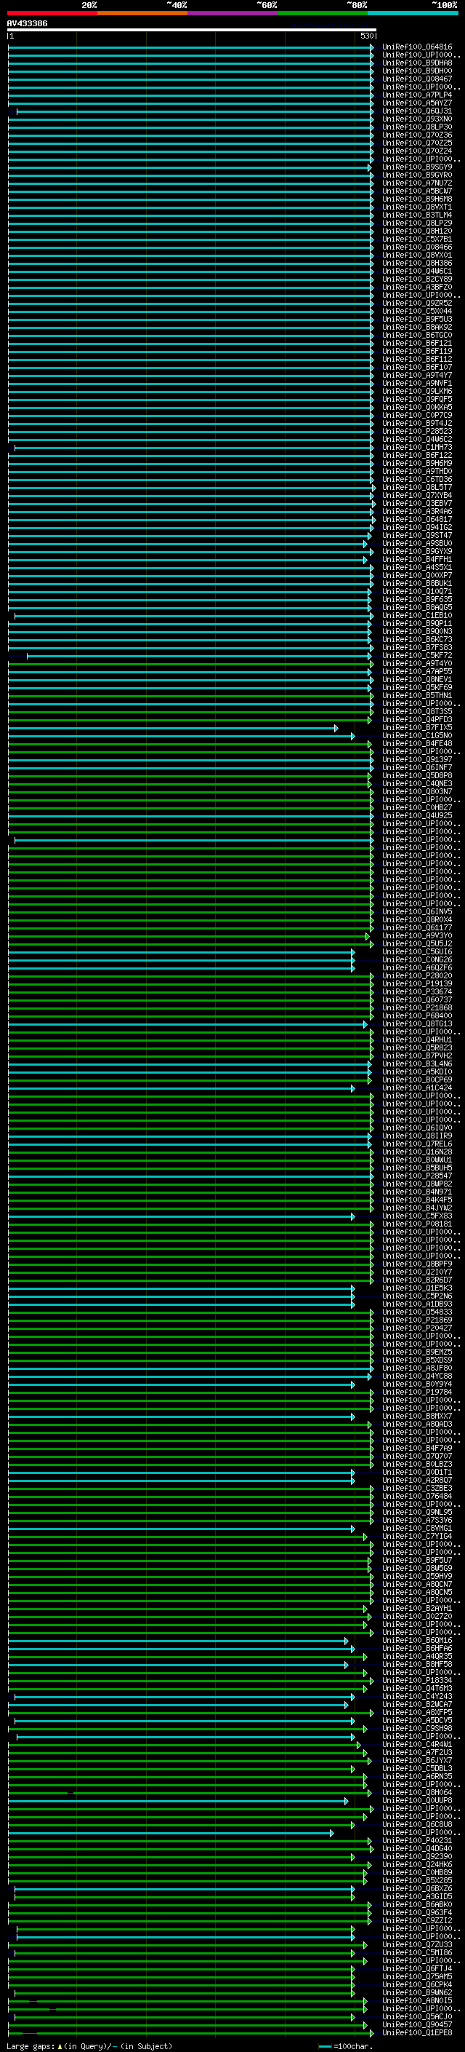
Task: Click the red ~20% color legend segment
Action: click(52, 13)
